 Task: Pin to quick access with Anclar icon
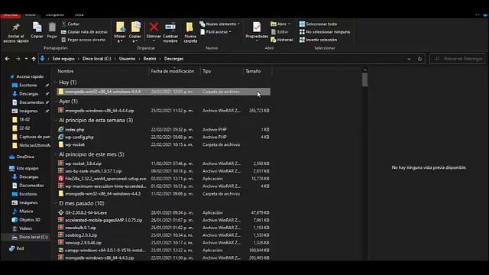[16, 32]
